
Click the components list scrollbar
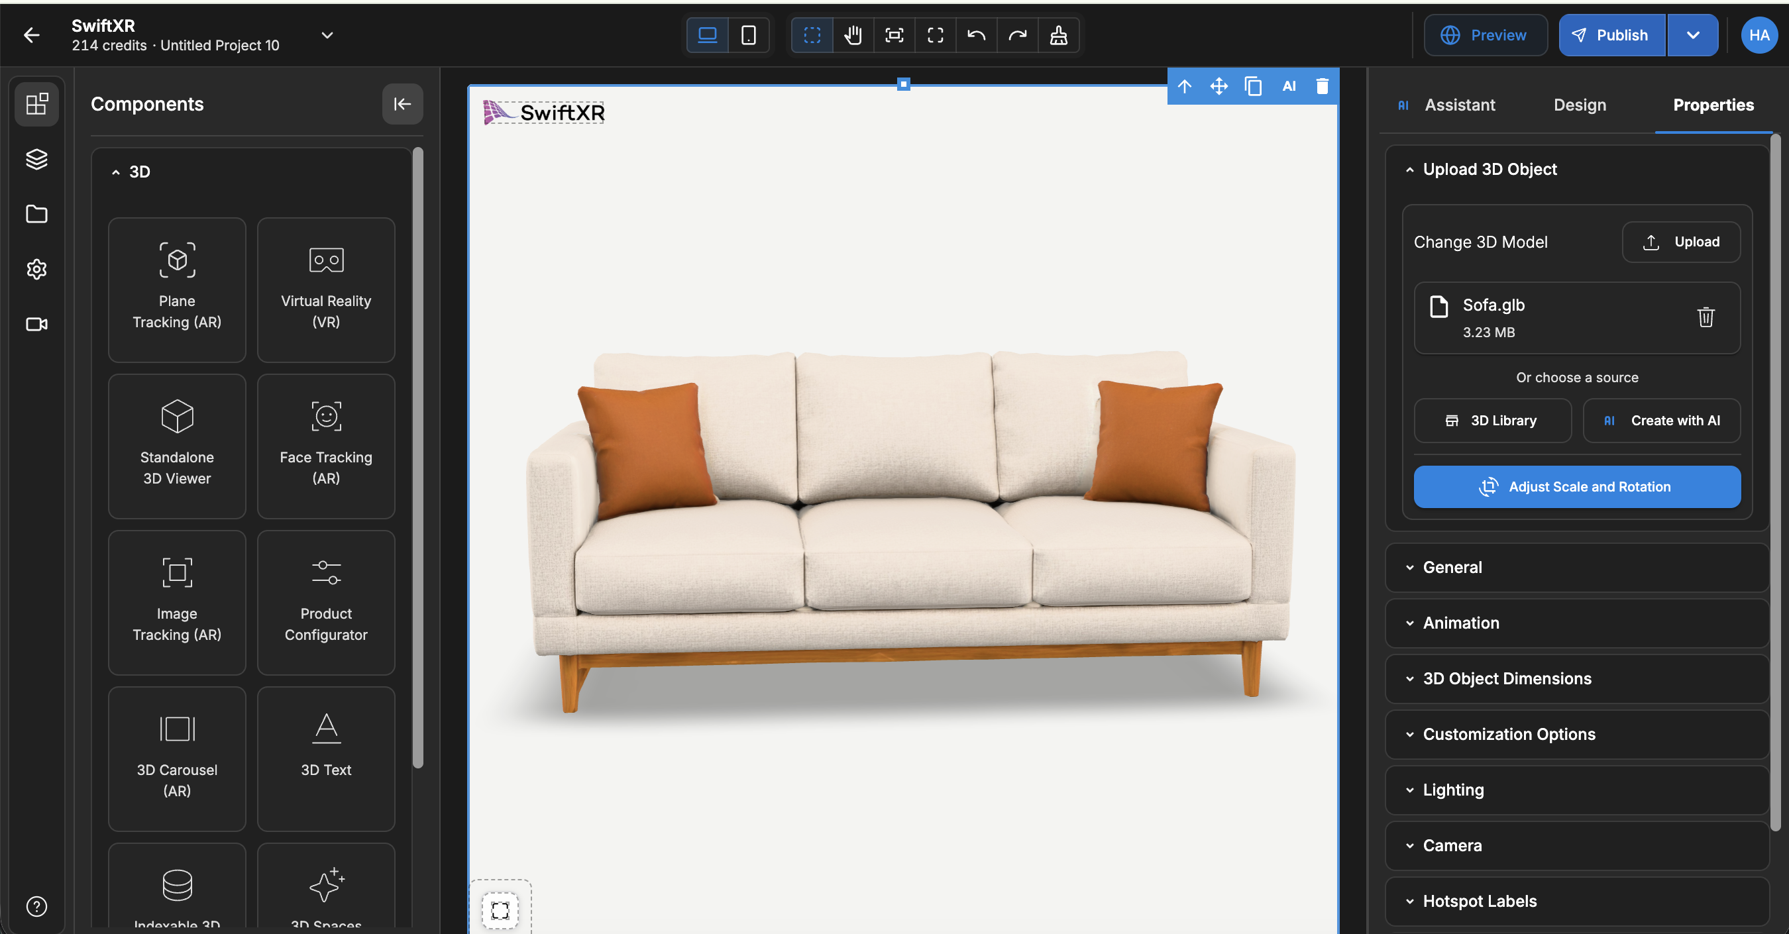coord(417,458)
